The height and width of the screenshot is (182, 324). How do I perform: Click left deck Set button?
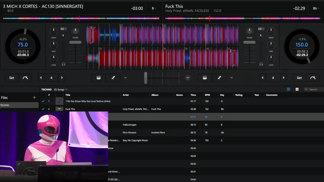click(12, 78)
